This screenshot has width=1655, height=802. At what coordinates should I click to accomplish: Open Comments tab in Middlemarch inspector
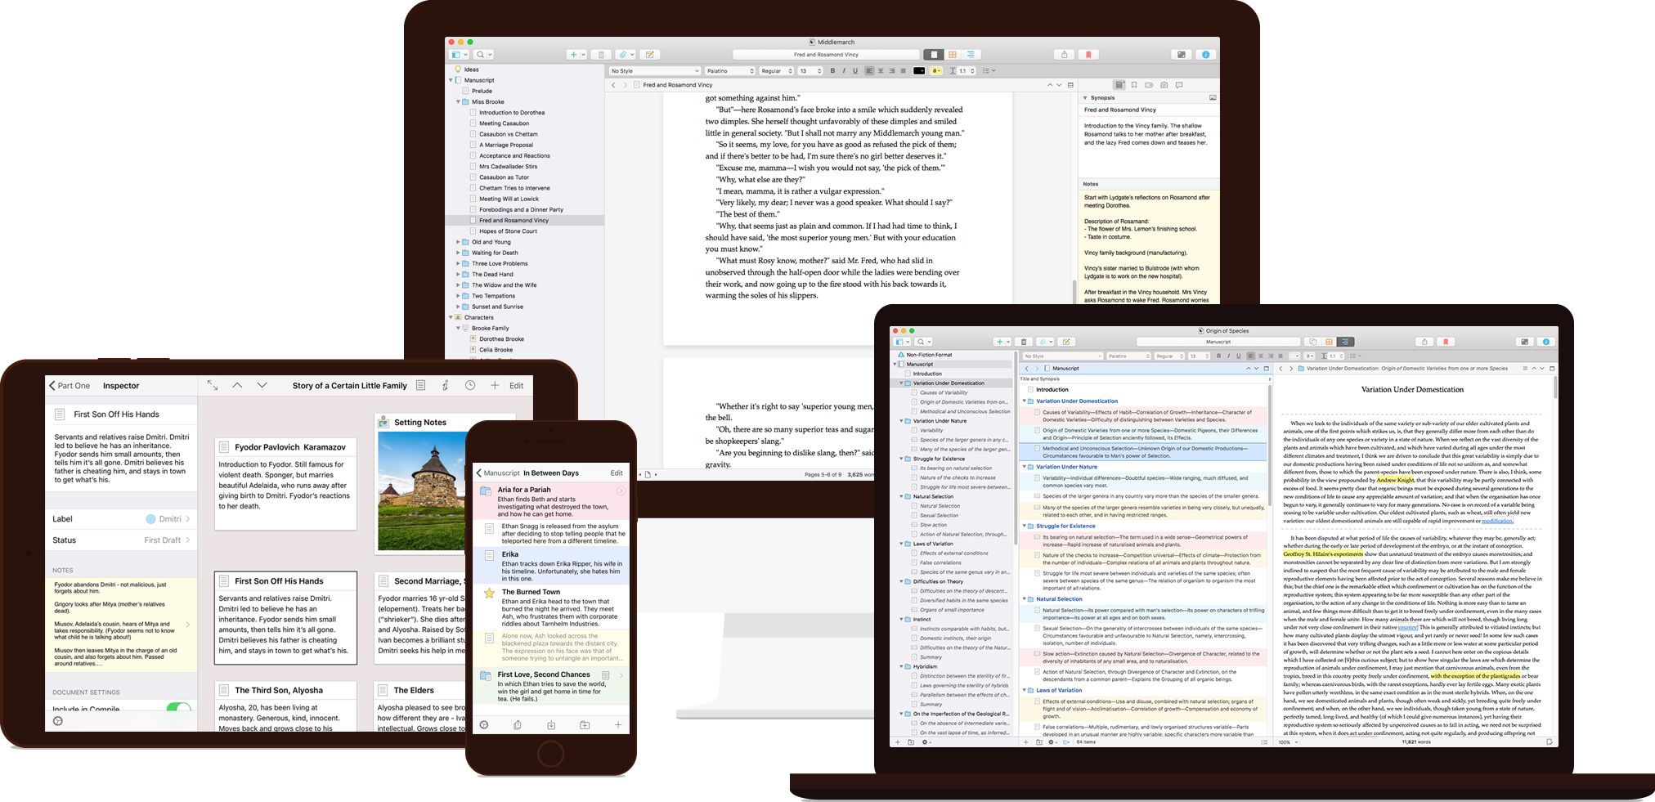(x=1179, y=85)
